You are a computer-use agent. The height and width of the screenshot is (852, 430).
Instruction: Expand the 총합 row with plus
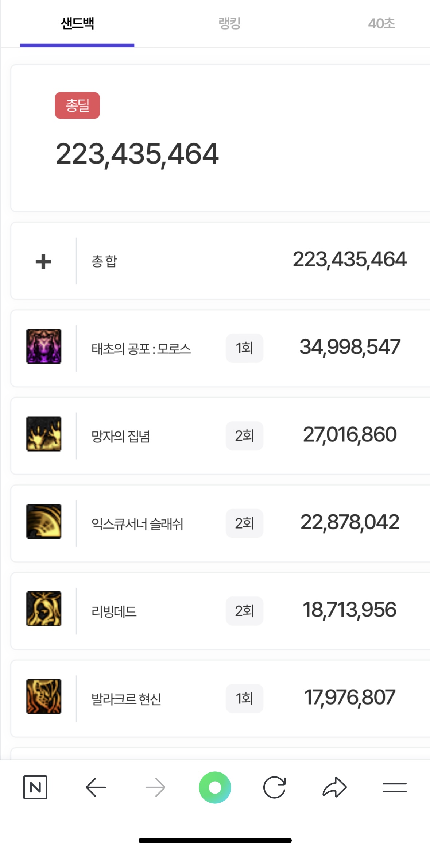click(43, 261)
